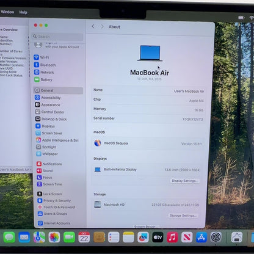Open Reminders from the Dock

pyautogui.click(x=114, y=238)
